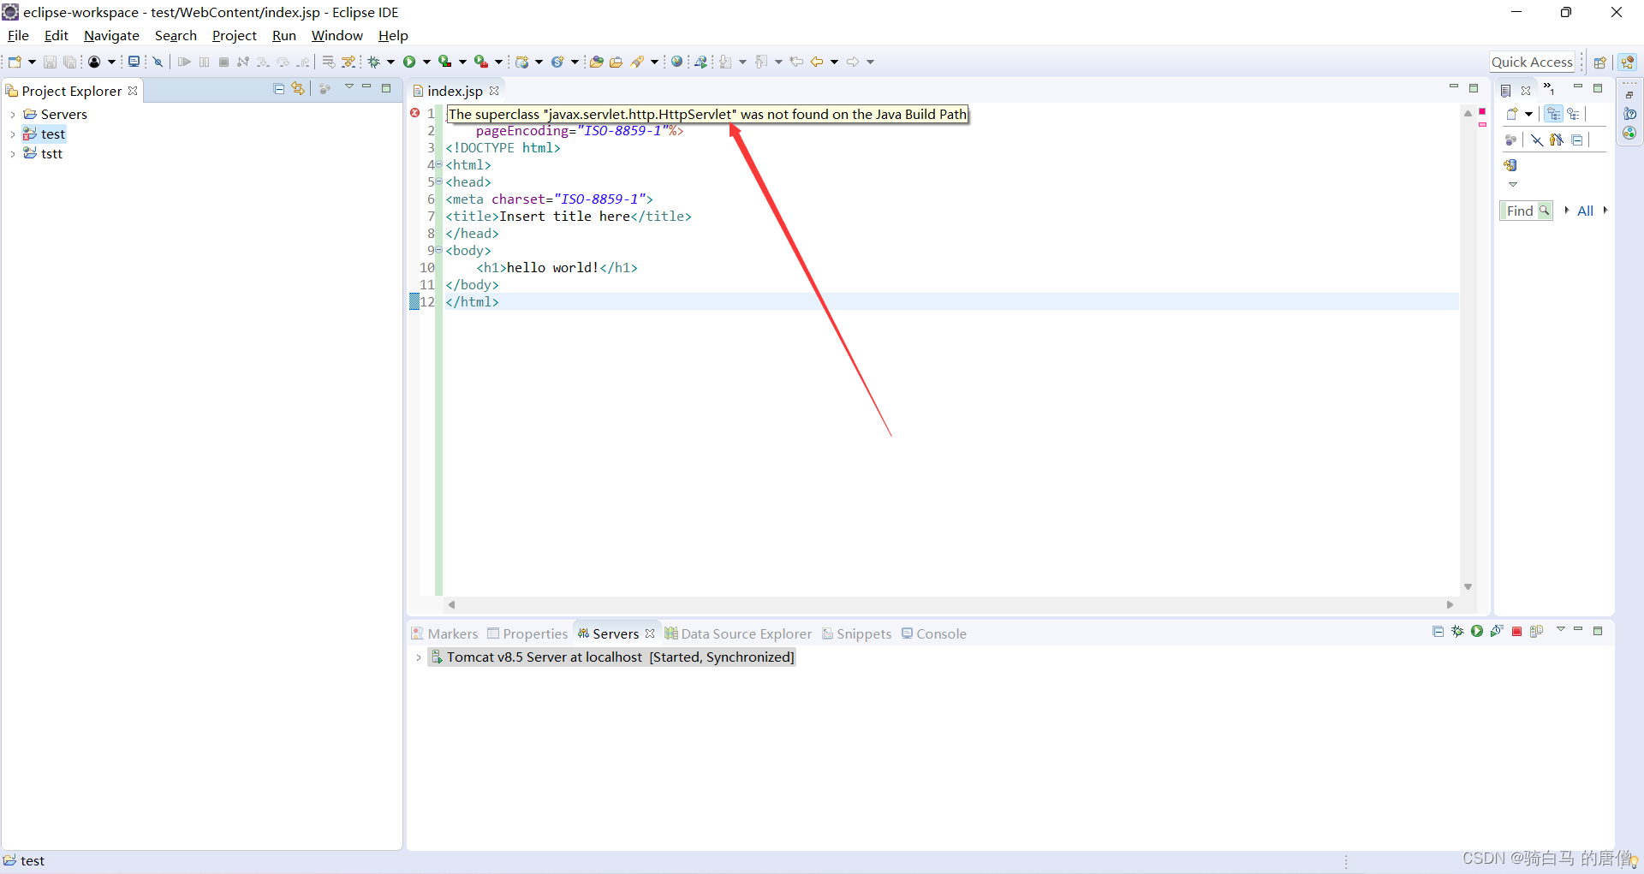The height and width of the screenshot is (874, 1644).
Task: Click the Resume debug toolbar icon
Action: point(183,62)
